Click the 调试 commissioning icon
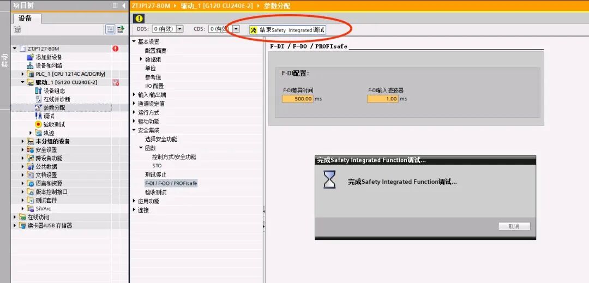The height and width of the screenshot is (283, 589). (38, 116)
